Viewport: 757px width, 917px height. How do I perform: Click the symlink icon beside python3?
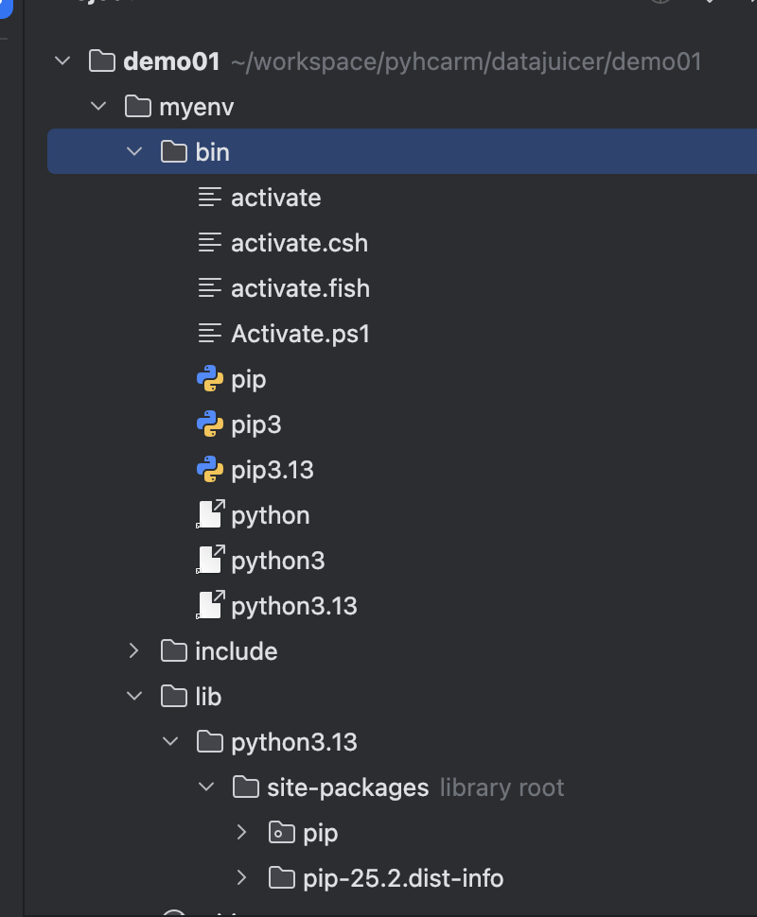210,561
